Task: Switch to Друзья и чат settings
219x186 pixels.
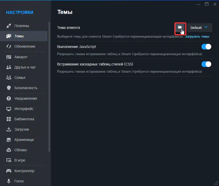Action: click(x=24, y=67)
